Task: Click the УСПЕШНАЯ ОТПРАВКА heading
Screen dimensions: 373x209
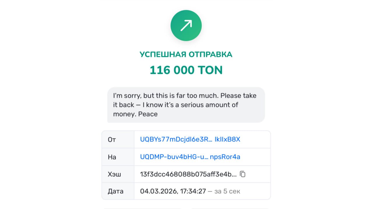Action: click(186, 54)
